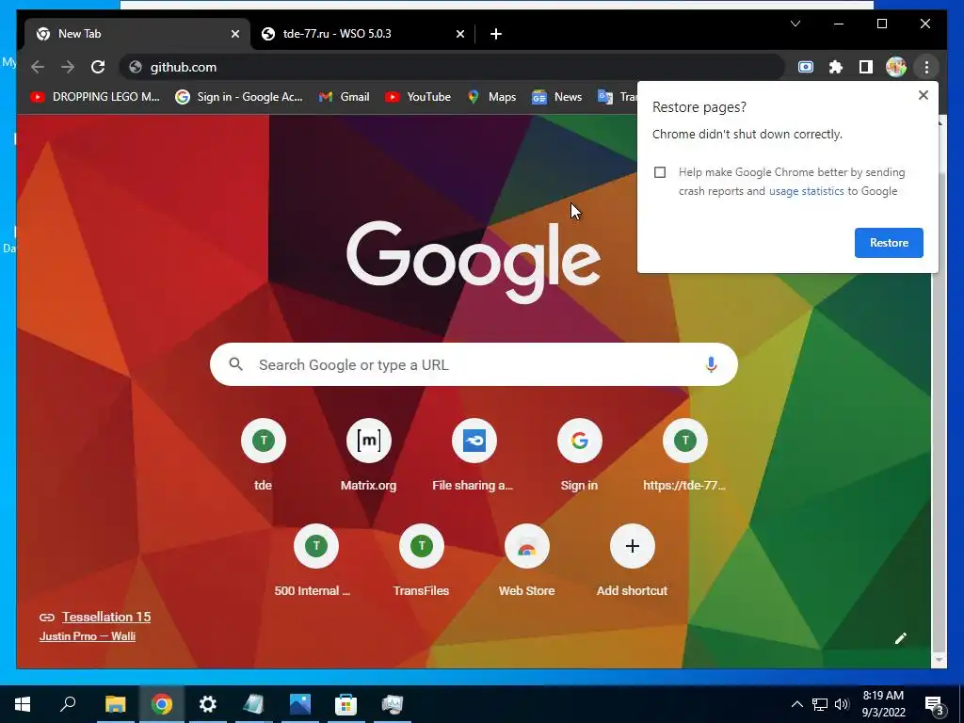Viewport: 964px width, 723px height.
Task: Open the News bookmark
Action: pos(557,97)
